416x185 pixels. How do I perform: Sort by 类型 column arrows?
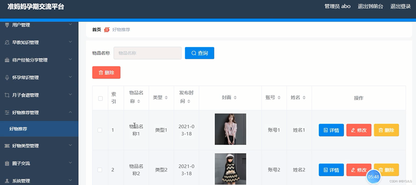166,98
